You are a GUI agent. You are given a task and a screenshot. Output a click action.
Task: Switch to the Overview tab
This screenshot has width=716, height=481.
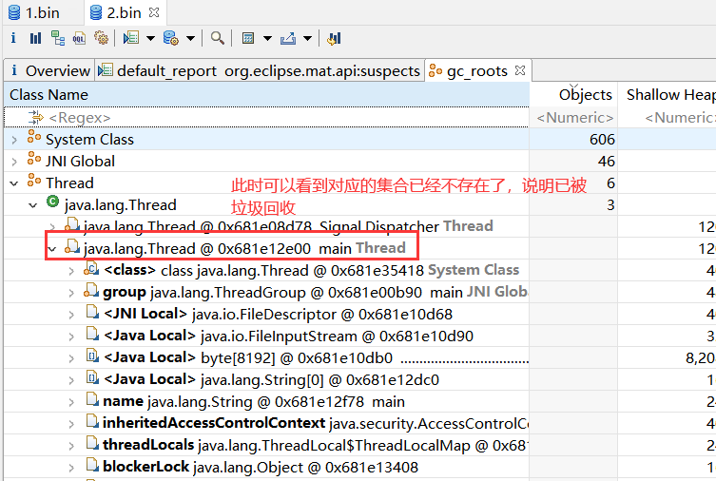(49, 70)
